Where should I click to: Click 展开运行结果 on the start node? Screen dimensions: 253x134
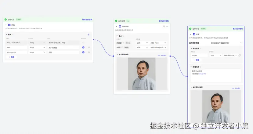tap(87, 20)
